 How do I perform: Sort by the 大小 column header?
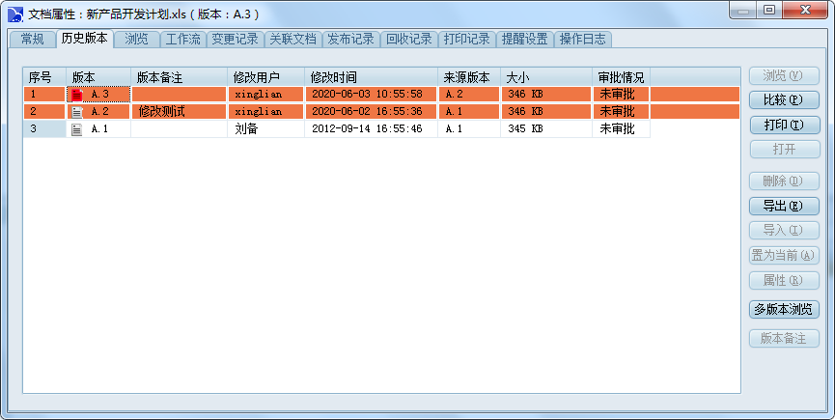(x=546, y=77)
